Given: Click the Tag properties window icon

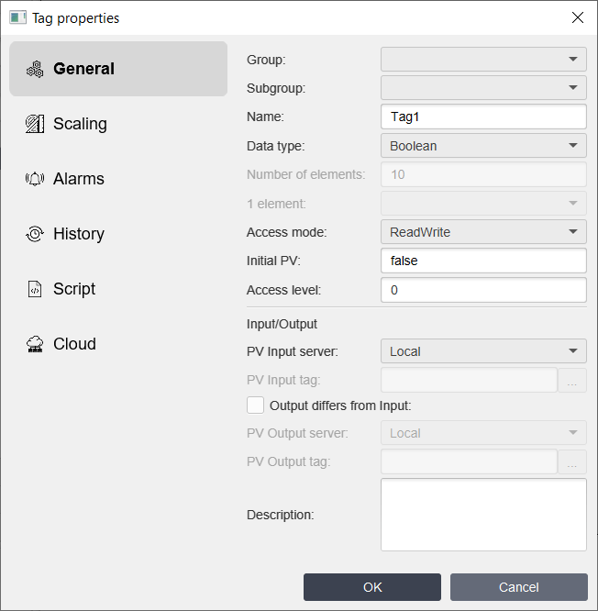Looking at the screenshot, I should [x=17, y=17].
